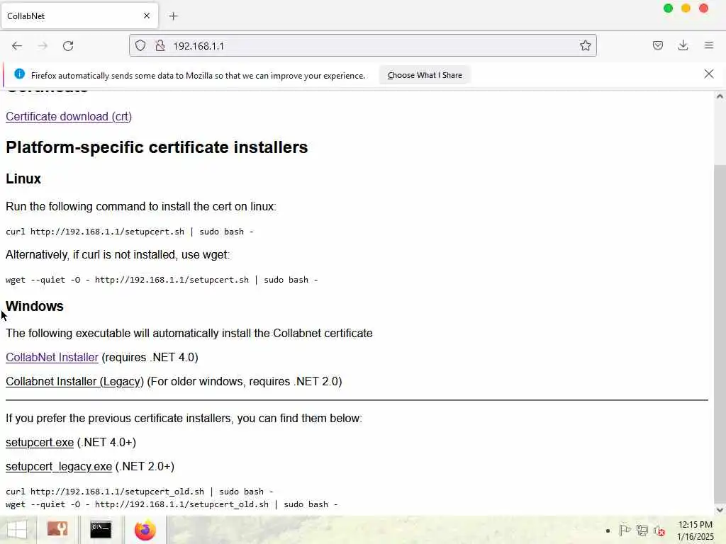Click the curl setupcert_old.sh command line
726x544 pixels.
coord(140,492)
